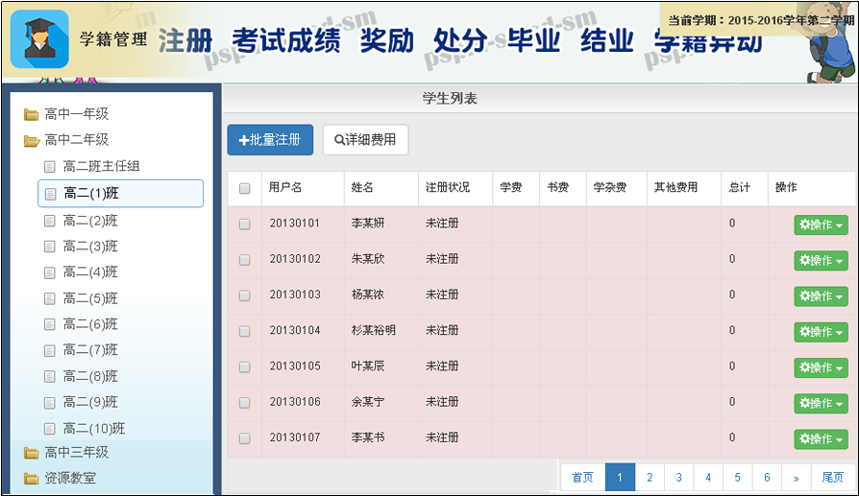Go to page 3 in pagination
This screenshot has width=859, height=496.
coord(678,477)
